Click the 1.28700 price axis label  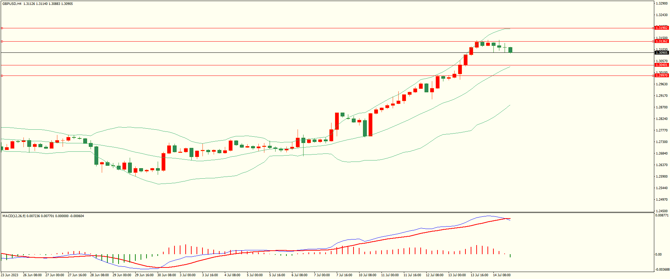point(662,107)
